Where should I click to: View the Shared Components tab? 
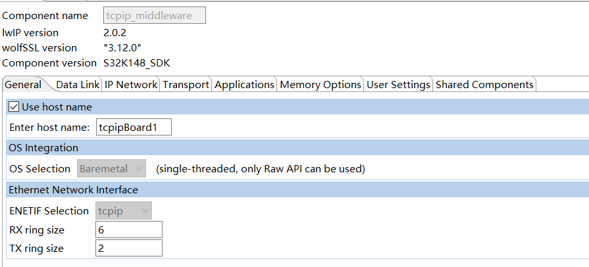point(484,85)
